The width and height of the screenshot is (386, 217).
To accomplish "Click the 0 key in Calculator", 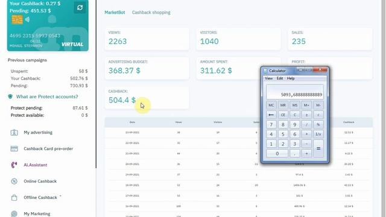I will (277, 154).
